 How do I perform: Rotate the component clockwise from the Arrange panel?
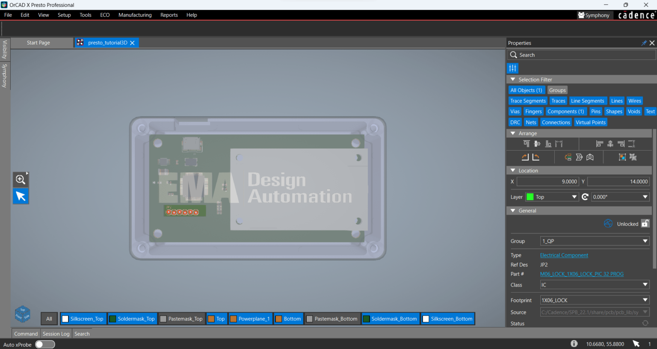pyautogui.click(x=525, y=157)
